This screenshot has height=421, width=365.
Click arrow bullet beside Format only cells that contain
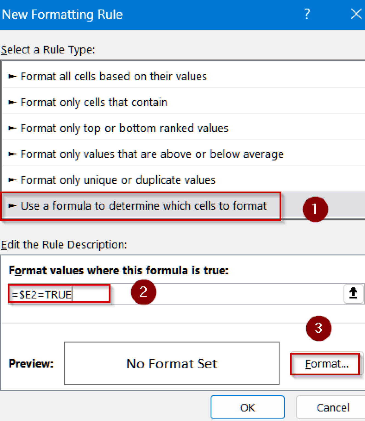pos(12,103)
